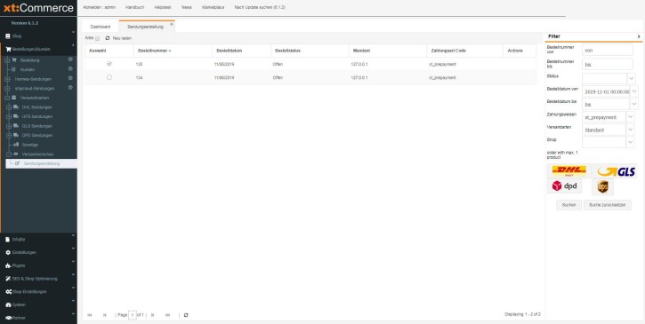Open News in the top menu
645x324 pixels.
pyautogui.click(x=187, y=7)
